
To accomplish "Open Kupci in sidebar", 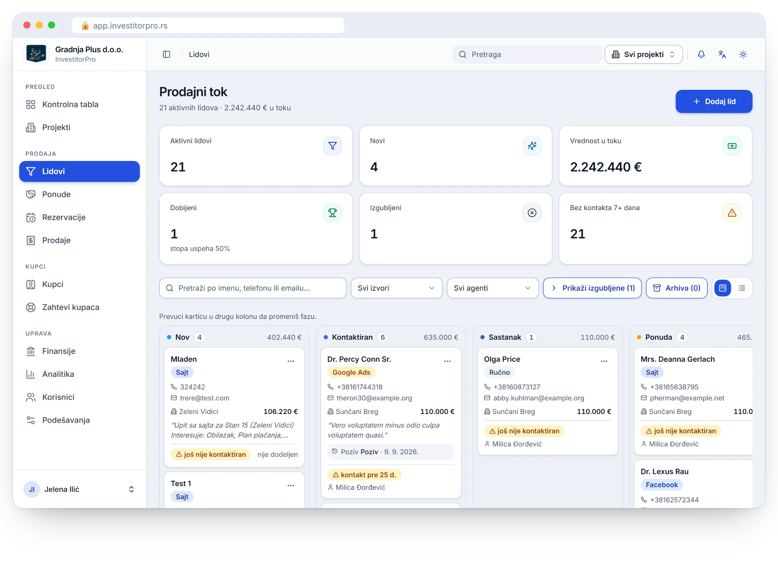I will coord(79,284).
